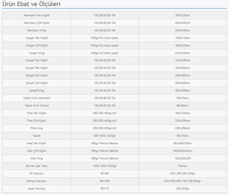The height and width of the screenshot is (195, 229).
Task: Select the '195x215cm' dimension cell
Action: [x=182, y=46]
